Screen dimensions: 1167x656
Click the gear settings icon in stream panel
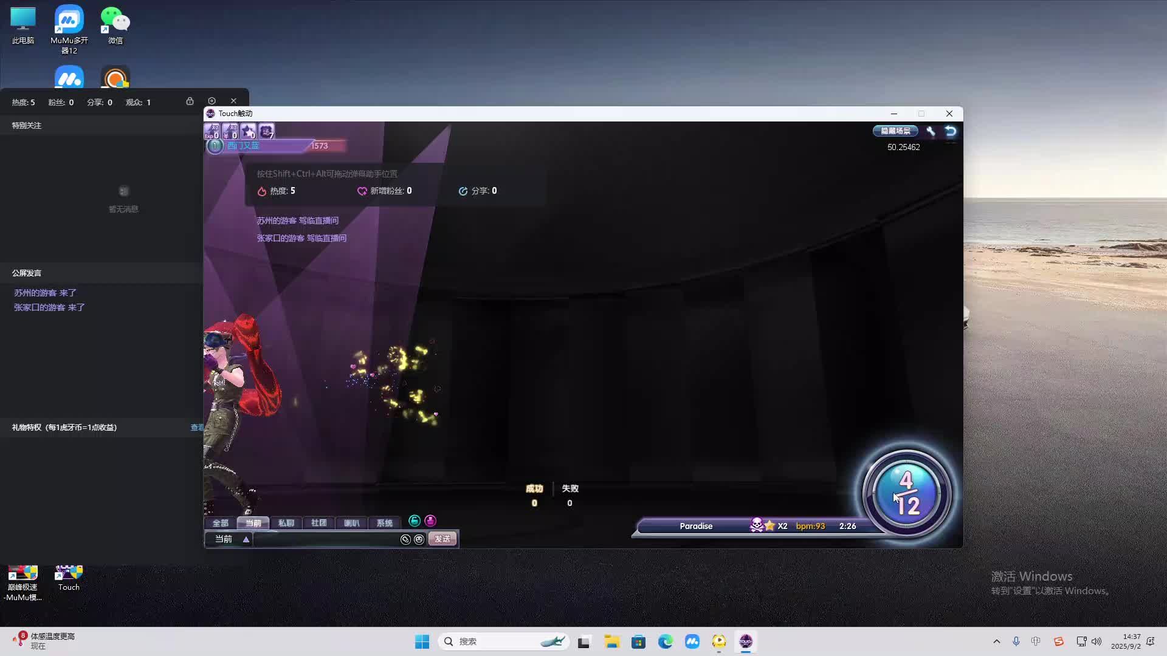coord(212,101)
